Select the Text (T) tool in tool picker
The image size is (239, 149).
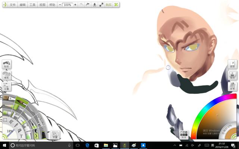pyautogui.click(x=21, y=136)
